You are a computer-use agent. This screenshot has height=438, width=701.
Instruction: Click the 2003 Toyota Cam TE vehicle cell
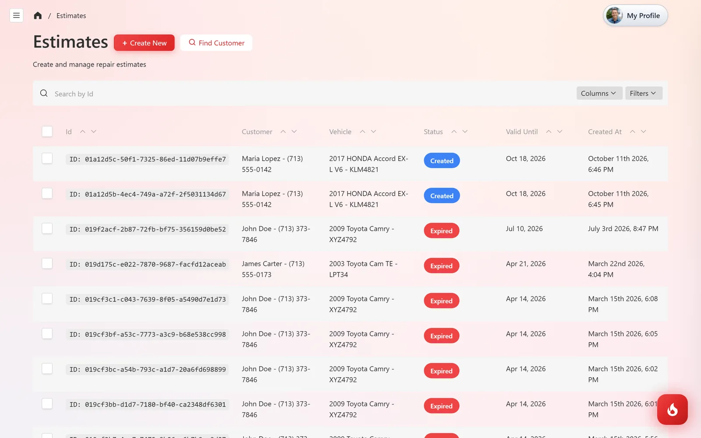[x=363, y=269]
